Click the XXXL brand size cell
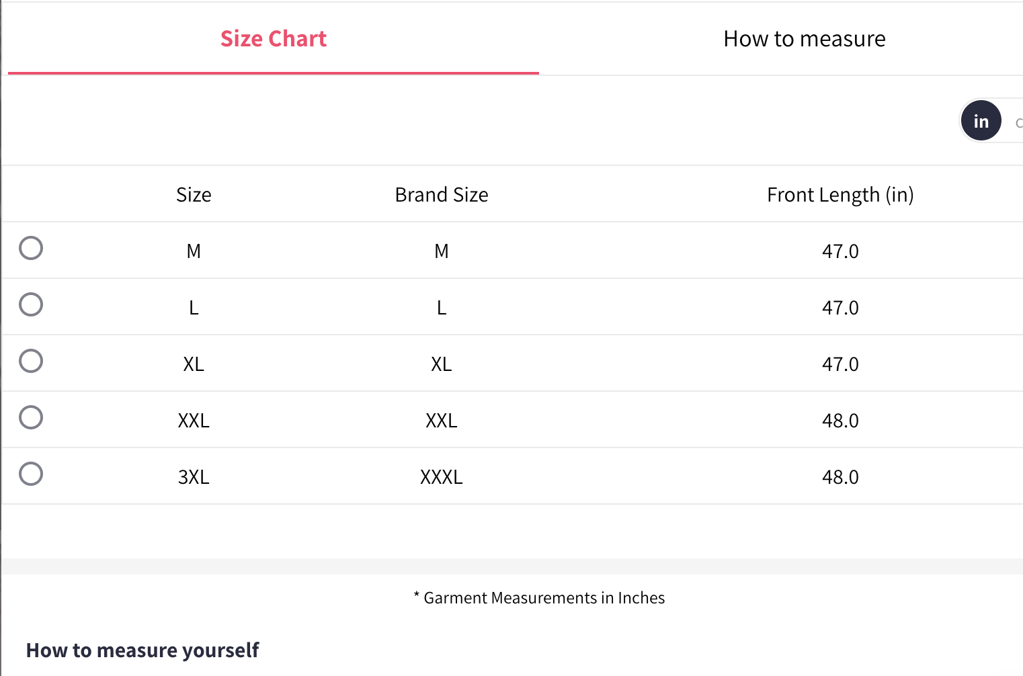This screenshot has height=676, width=1023. 442,477
